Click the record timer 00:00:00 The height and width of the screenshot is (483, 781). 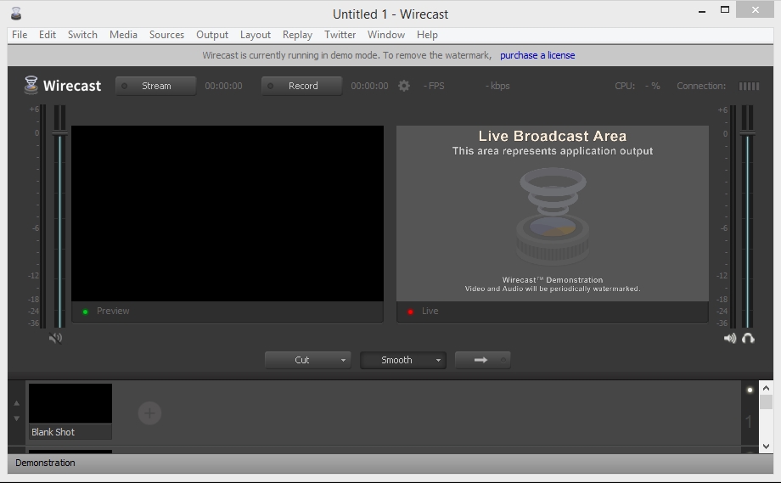coord(369,86)
